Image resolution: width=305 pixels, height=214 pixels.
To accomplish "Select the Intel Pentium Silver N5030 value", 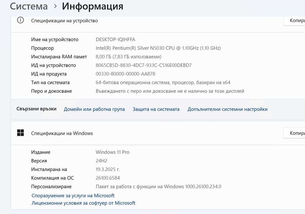I will point(158,48).
